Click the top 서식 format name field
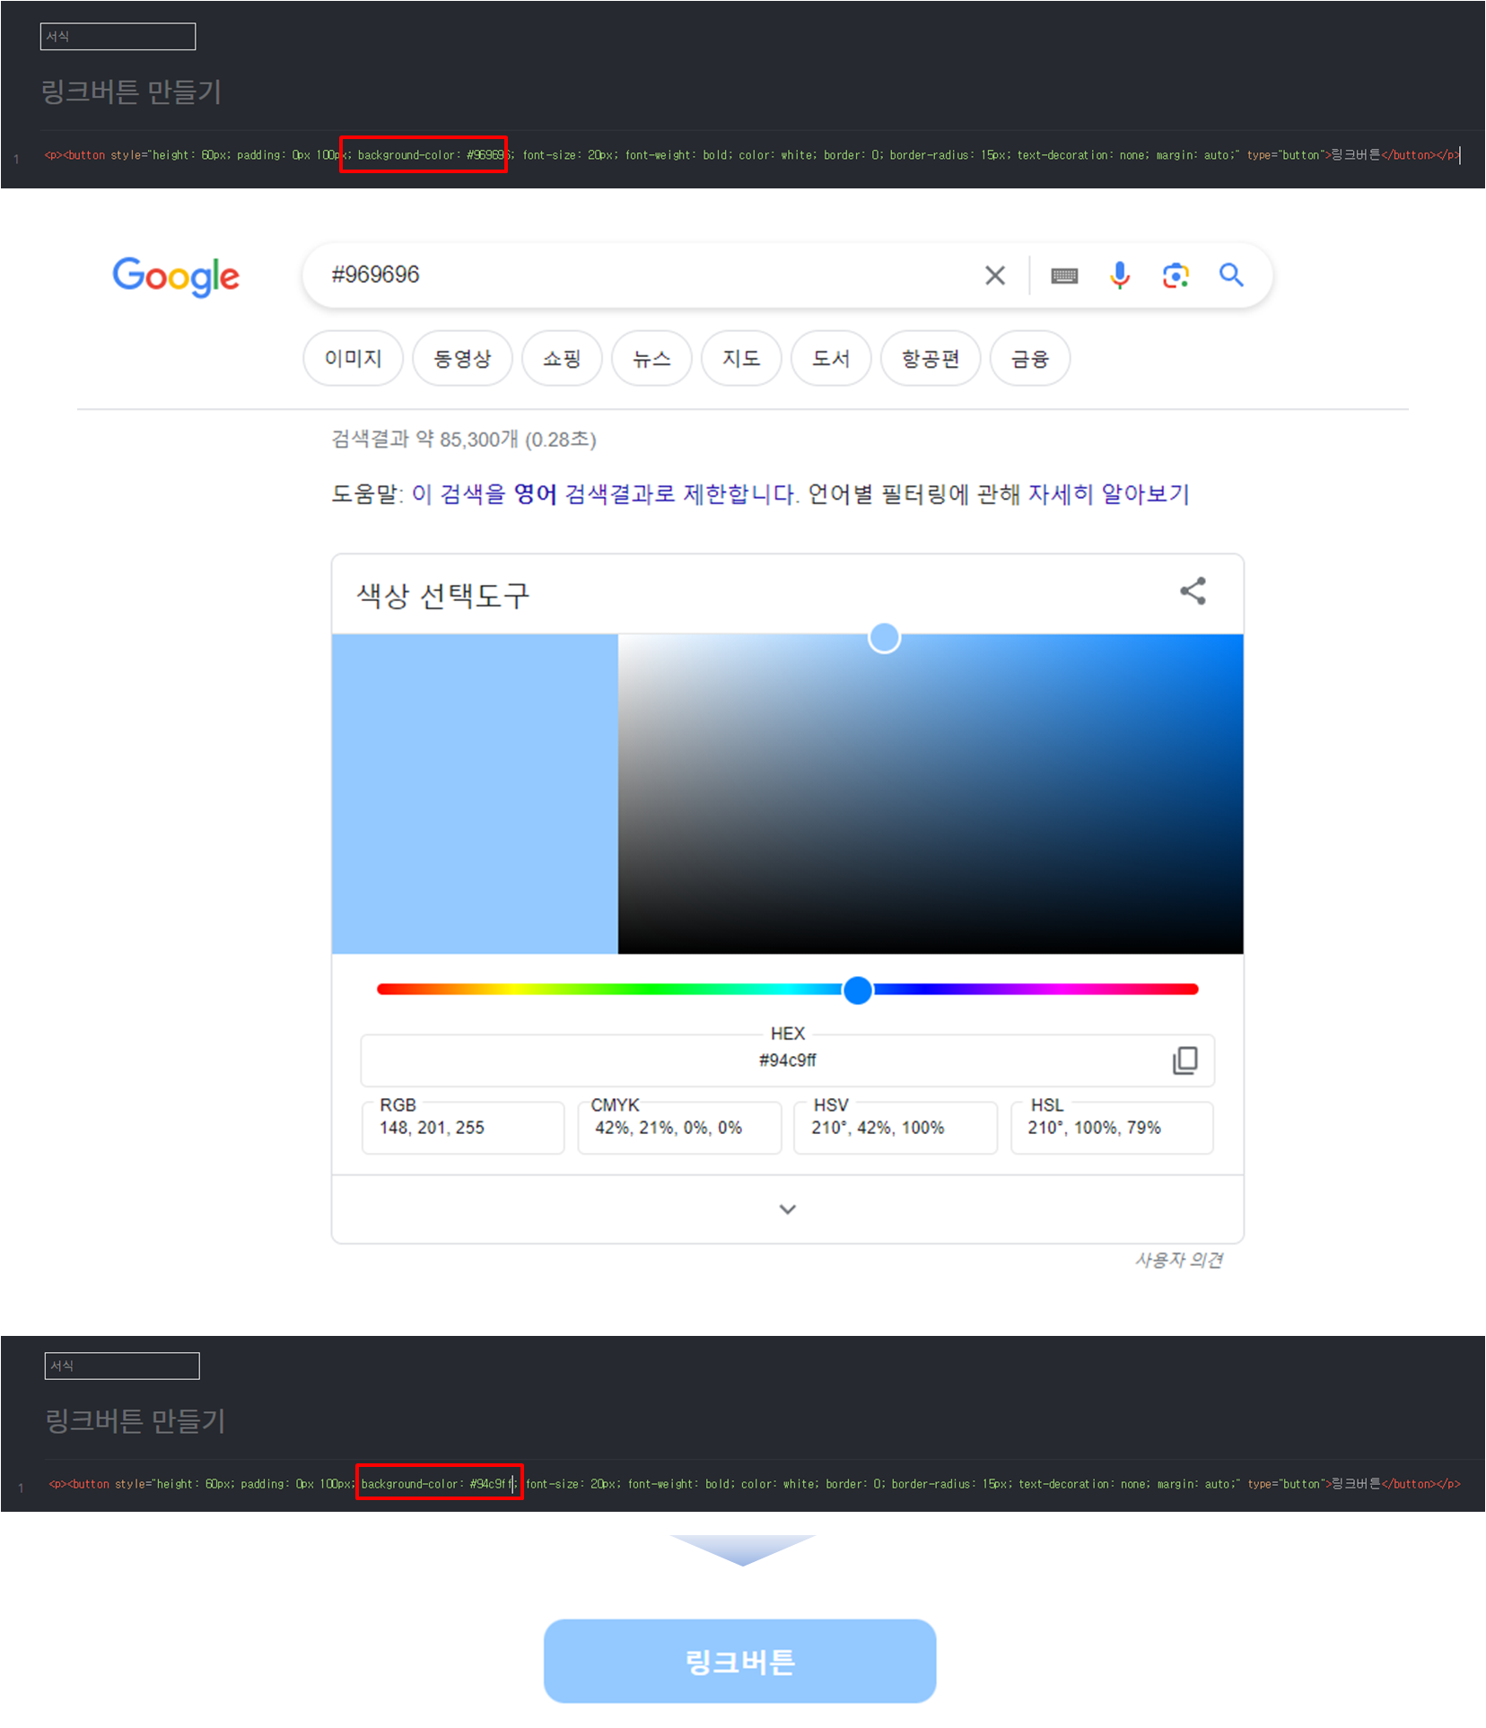Screen dimensions: 1486x1728 [118, 37]
